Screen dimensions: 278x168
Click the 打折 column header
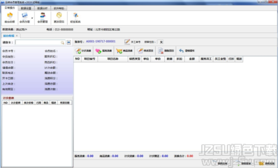231,59
